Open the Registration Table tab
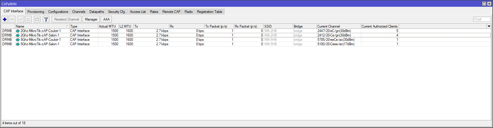 [210, 12]
